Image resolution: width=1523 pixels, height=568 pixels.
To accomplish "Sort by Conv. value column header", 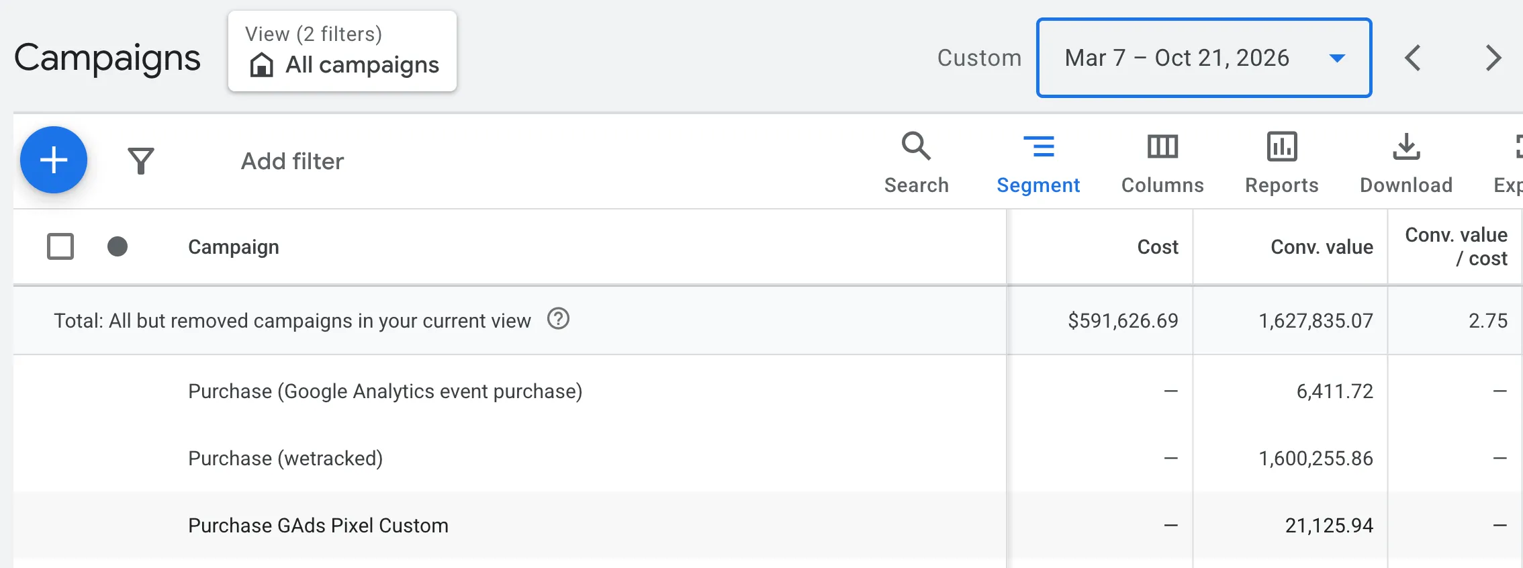I will [1322, 247].
